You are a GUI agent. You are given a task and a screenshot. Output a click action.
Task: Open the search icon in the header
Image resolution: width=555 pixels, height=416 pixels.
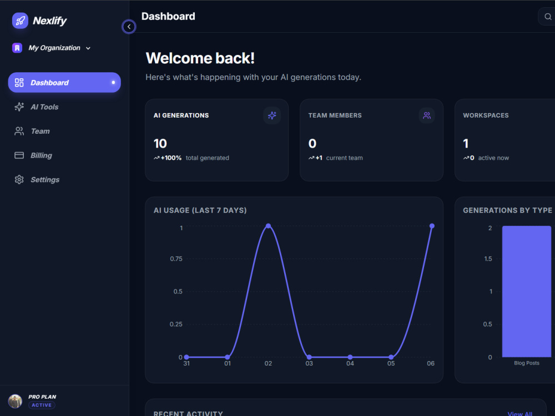pyautogui.click(x=548, y=17)
